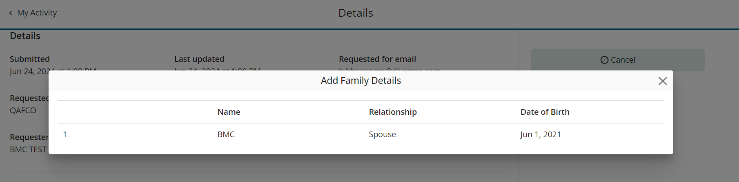Screen dimensions: 739x182
Task: Click the Details section heading
Action: 25,36
